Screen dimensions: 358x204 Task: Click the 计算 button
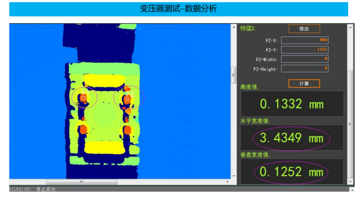304,84
